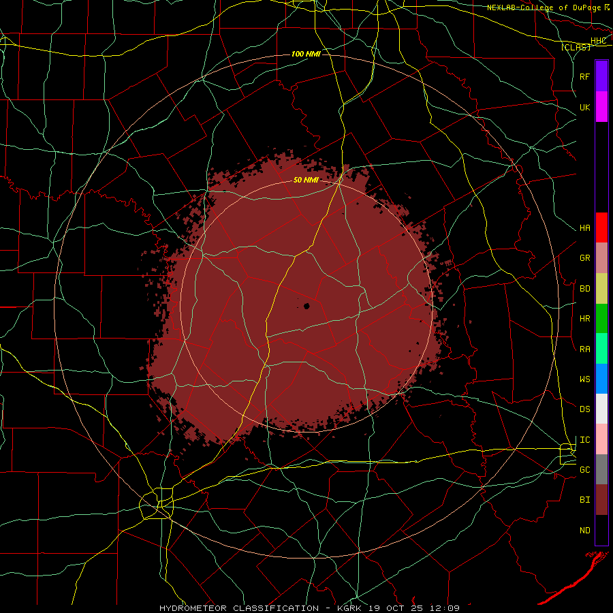This screenshot has height=613, width=613.
Task: Click the HYDROMETEOR CLASSIFICATION title text
Action: [x=239, y=608]
